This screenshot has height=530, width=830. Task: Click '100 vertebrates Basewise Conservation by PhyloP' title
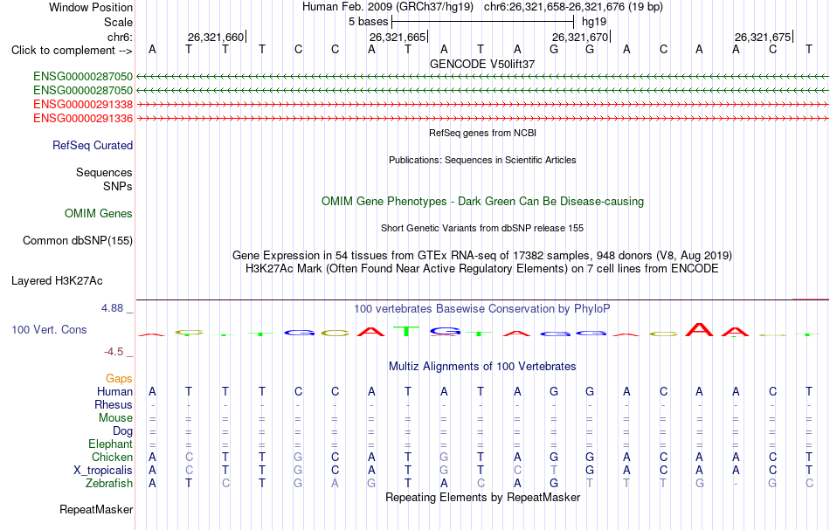coord(482,309)
